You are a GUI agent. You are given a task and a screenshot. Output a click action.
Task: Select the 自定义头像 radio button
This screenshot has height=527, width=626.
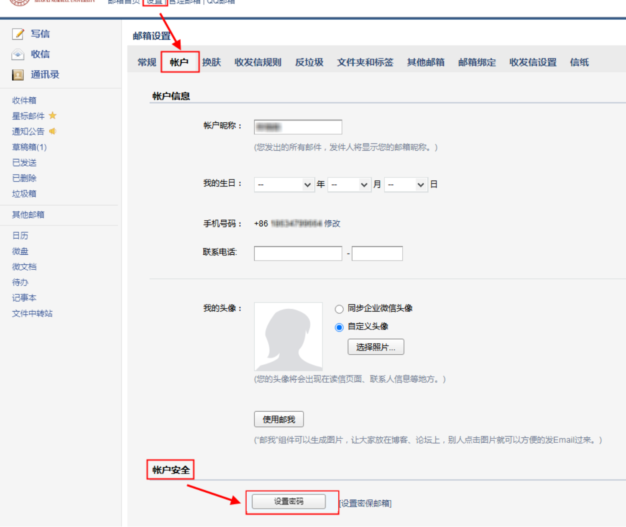point(339,327)
